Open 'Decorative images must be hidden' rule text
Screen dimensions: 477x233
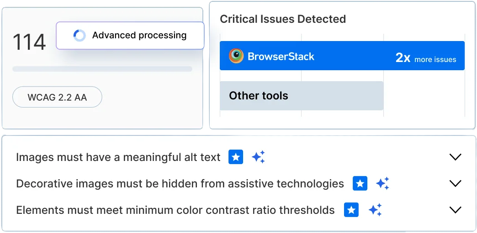pos(180,184)
